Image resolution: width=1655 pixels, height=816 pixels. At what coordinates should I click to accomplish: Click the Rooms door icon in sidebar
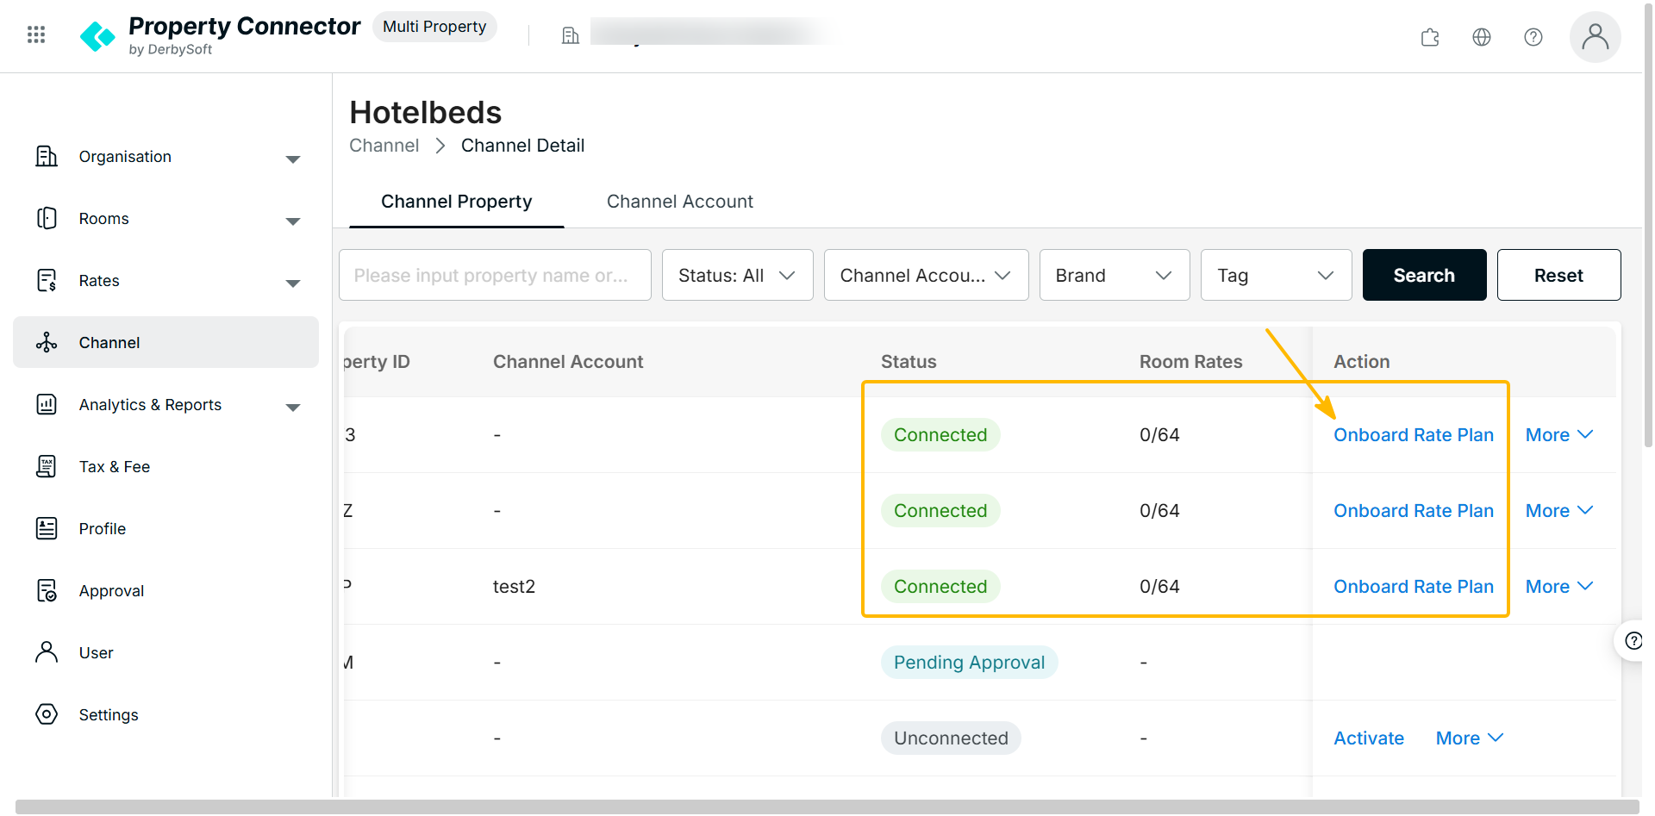[47, 218]
